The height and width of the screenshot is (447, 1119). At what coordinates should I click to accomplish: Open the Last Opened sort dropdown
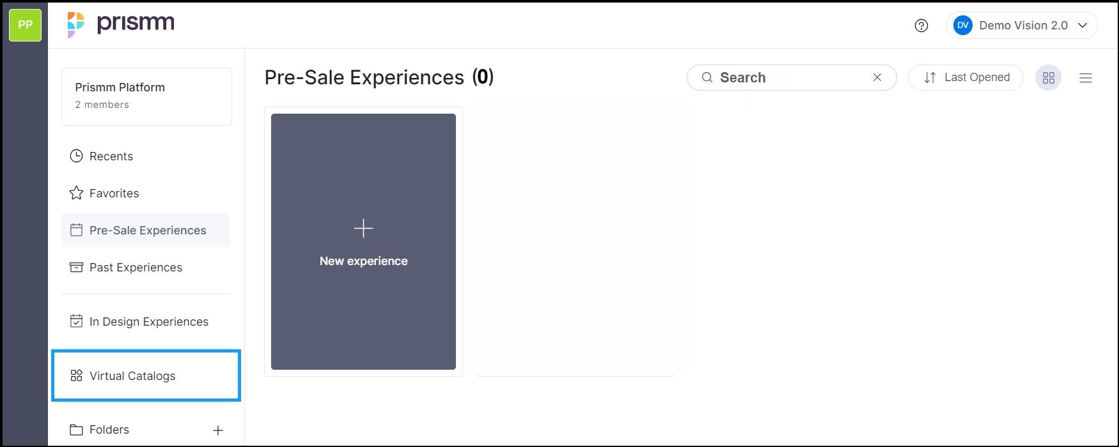tap(966, 78)
